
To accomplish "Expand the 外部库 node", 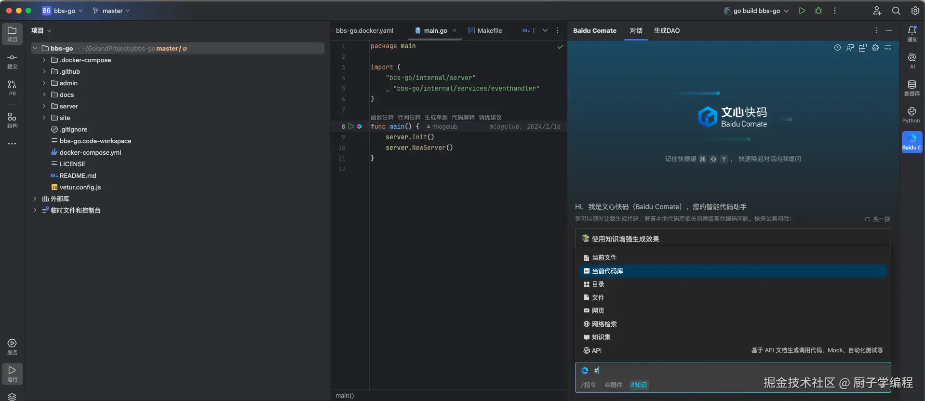I will [x=35, y=199].
